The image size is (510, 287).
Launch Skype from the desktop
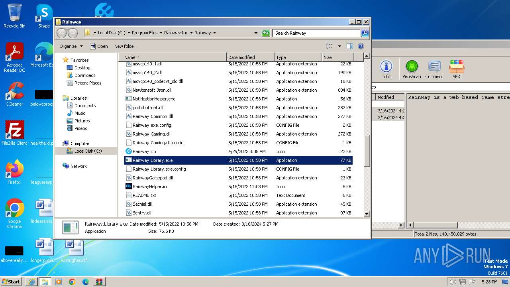pos(44,16)
